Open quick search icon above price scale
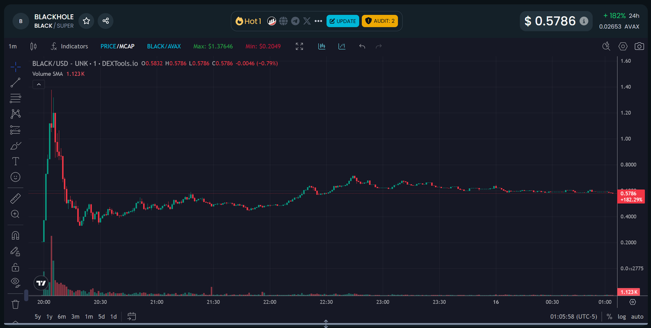 (x=607, y=47)
